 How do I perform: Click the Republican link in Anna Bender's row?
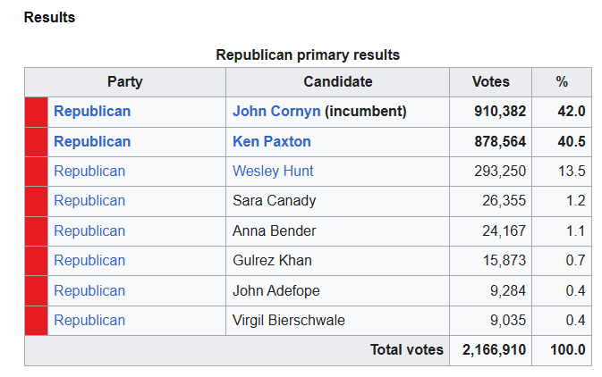tap(89, 230)
